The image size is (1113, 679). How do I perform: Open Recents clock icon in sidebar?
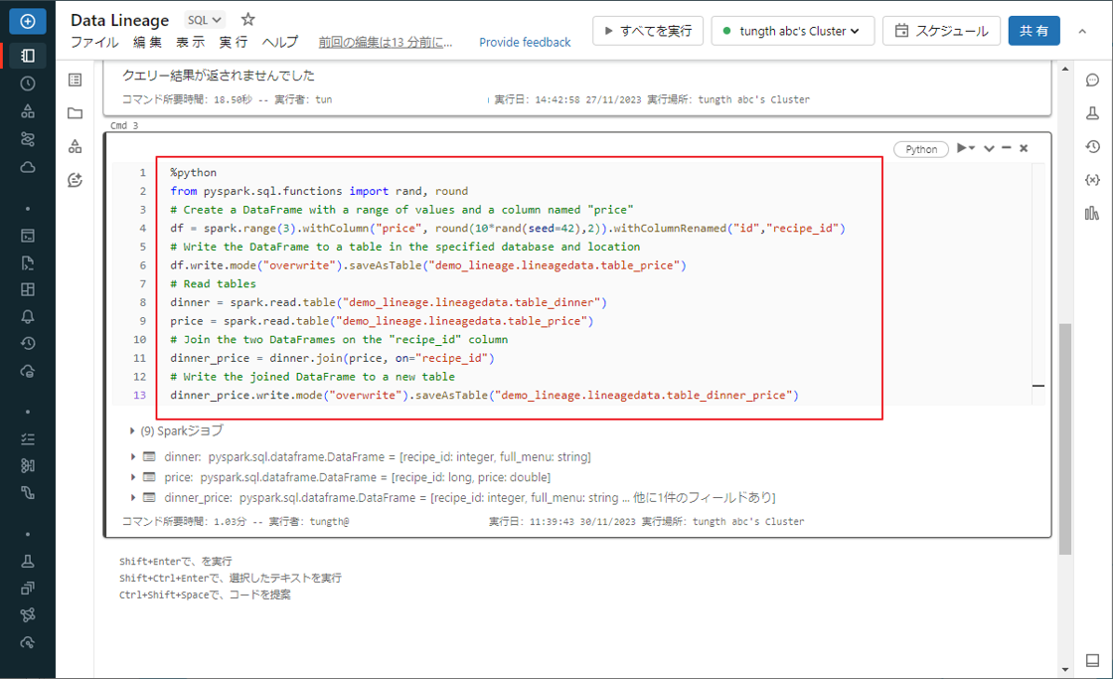point(28,84)
